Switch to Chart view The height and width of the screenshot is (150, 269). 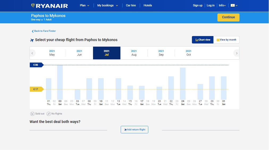(203, 40)
